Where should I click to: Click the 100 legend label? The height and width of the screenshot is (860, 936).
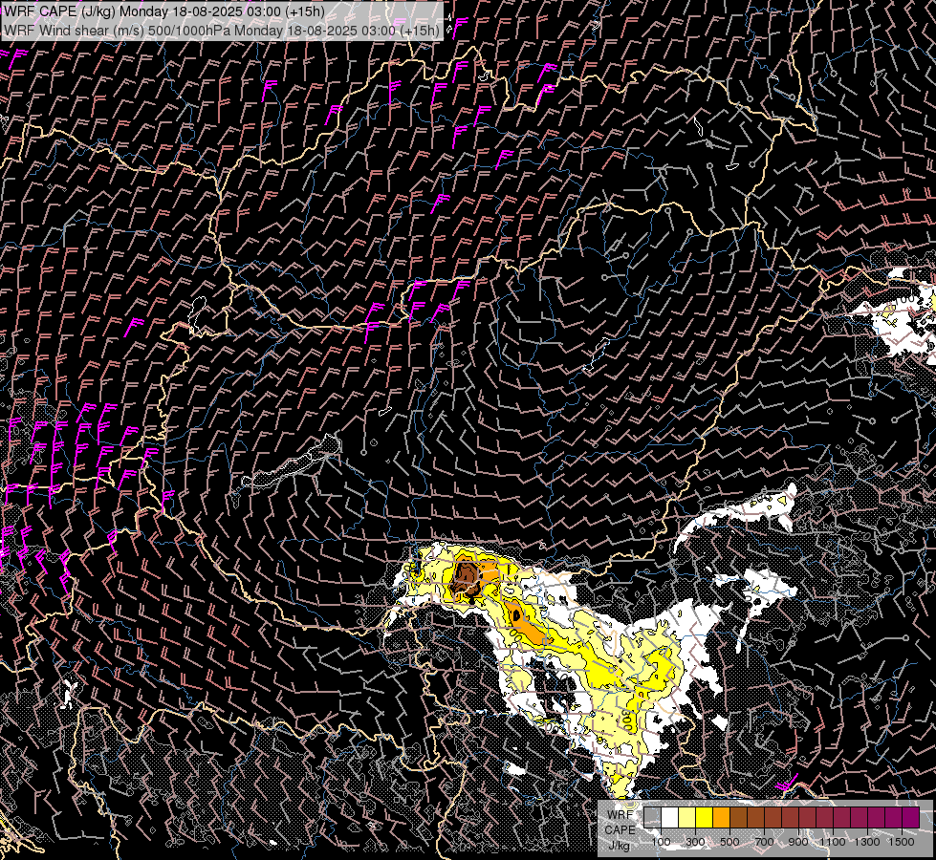[661, 842]
